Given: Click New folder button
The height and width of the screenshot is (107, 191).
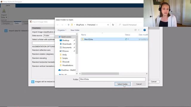Looking at the screenshot, I should (x=75, y=30).
